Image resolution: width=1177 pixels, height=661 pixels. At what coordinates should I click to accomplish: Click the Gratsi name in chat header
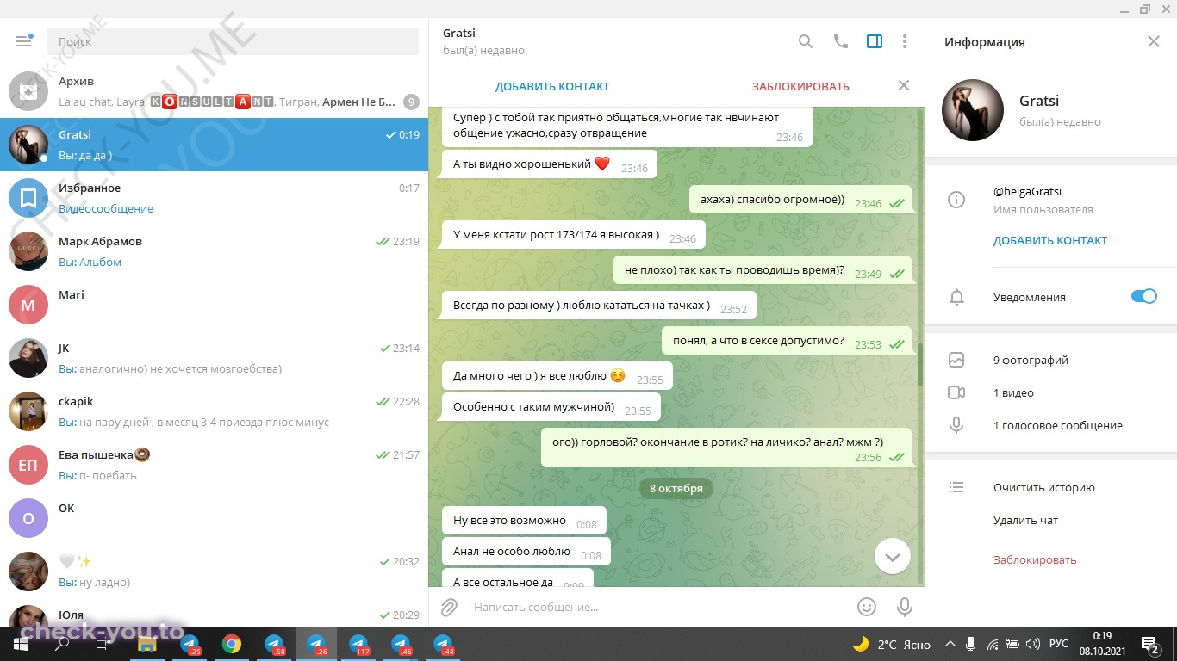459,33
